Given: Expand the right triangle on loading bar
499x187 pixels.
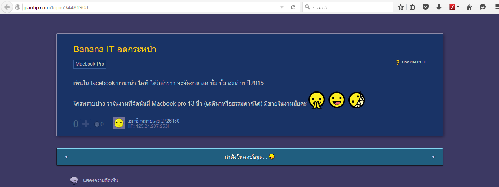Looking at the screenshot, I should (x=433, y=157).
